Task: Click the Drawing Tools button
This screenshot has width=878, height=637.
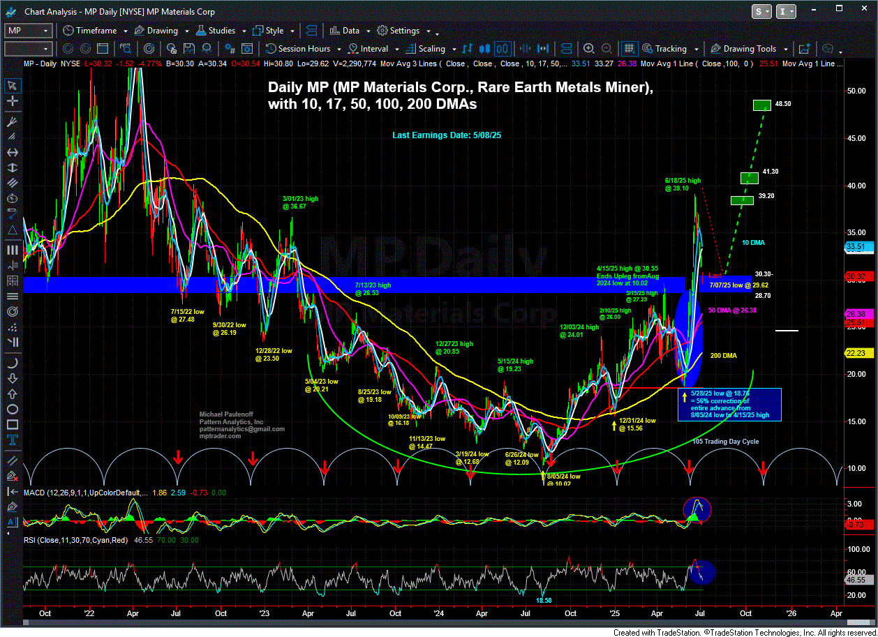Action: pos(743,49)
